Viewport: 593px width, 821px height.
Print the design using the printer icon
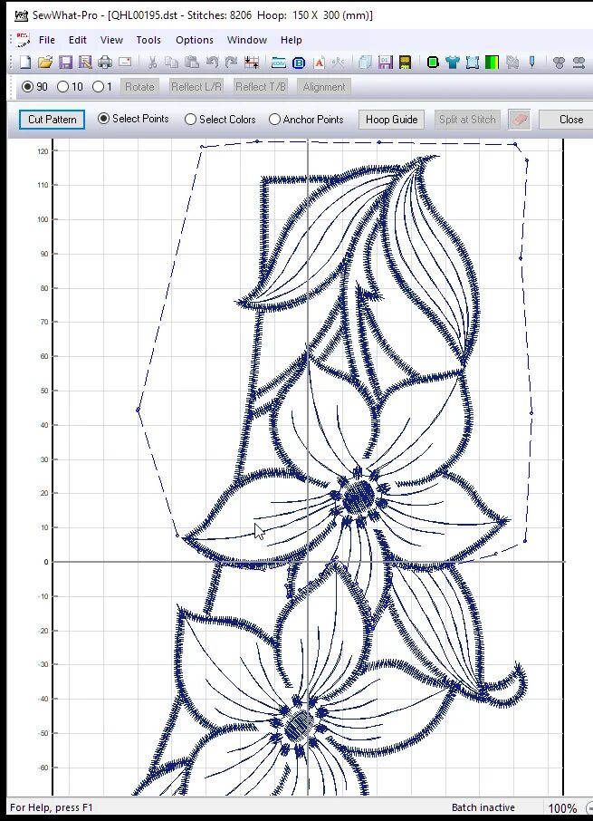coord(105,63)
